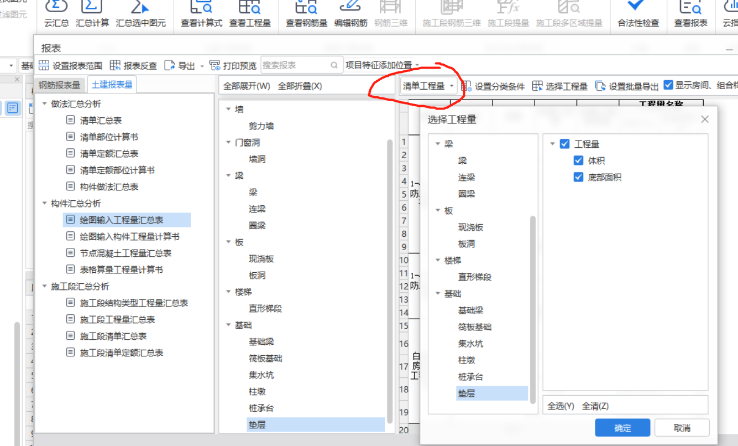Viewport: 738px width, 446px height.
Task: Select 清单定额部位计算书 report
Action: click(117, 170)
